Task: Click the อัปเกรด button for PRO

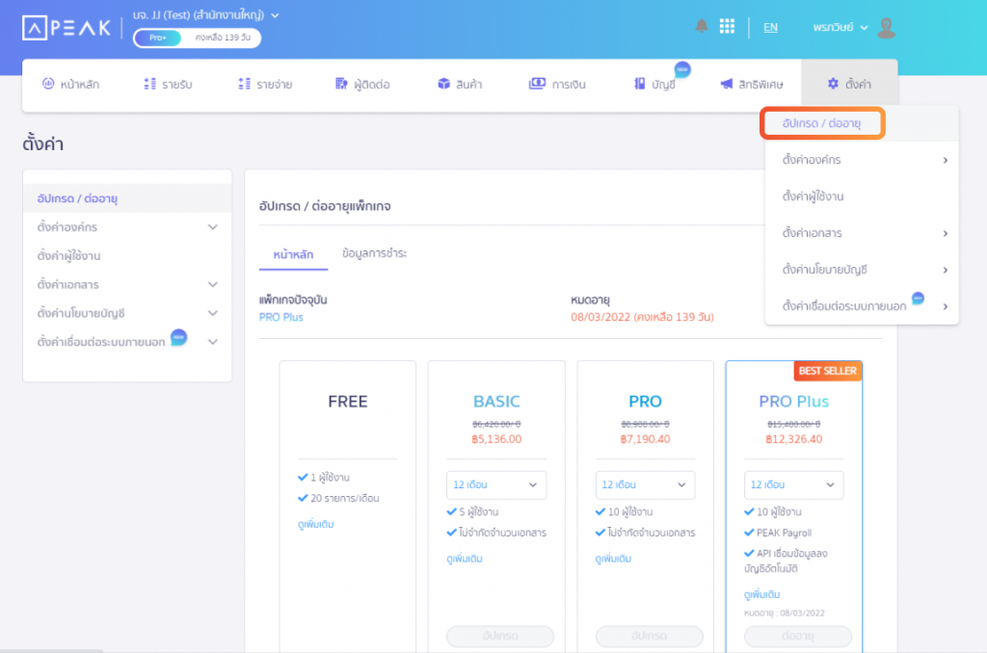Action: (649, 636)
